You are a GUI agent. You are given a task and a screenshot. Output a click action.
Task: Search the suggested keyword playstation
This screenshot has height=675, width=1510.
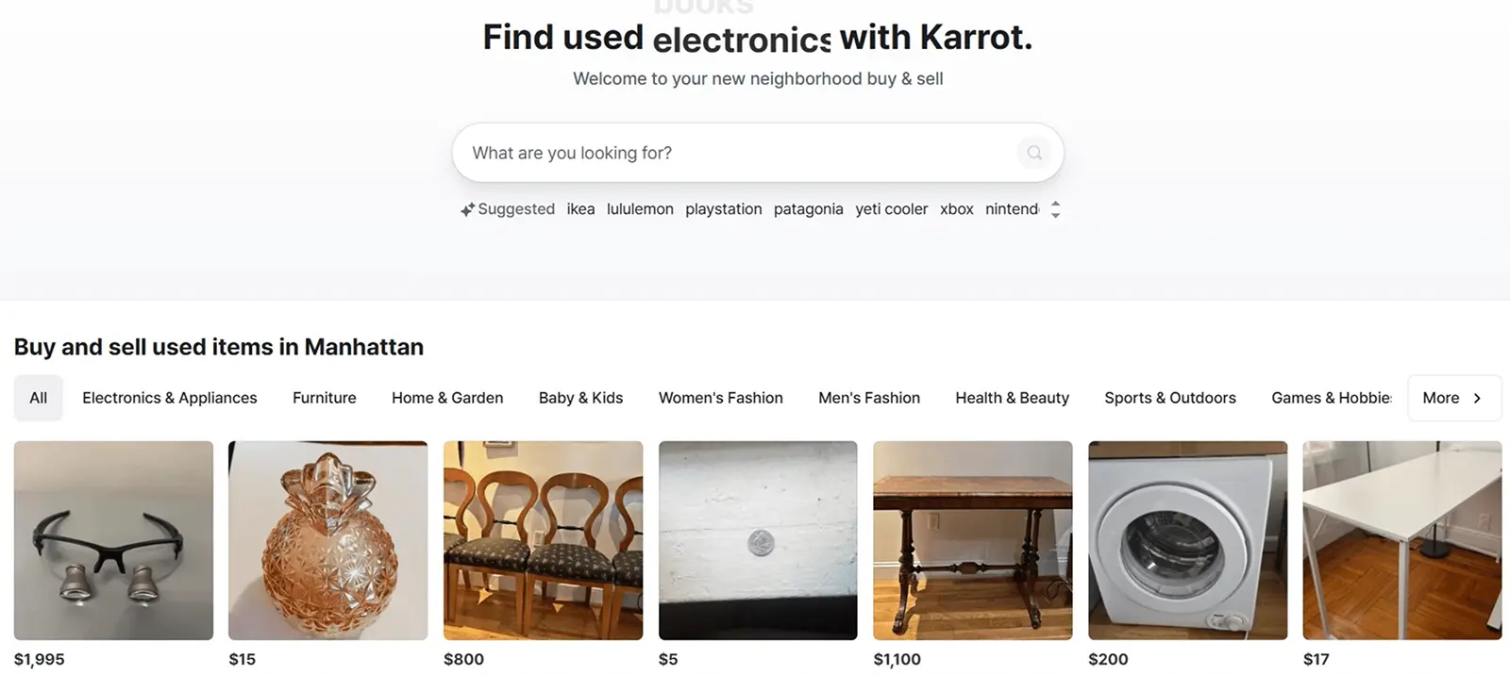coord(724,208)
